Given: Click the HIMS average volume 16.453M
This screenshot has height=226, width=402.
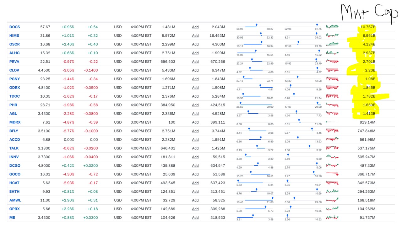Looking at the screenshot, I should (x=217, y=35).
